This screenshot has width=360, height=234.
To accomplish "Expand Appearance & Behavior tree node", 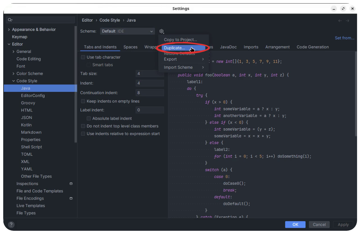I will [x=9, y=30].
